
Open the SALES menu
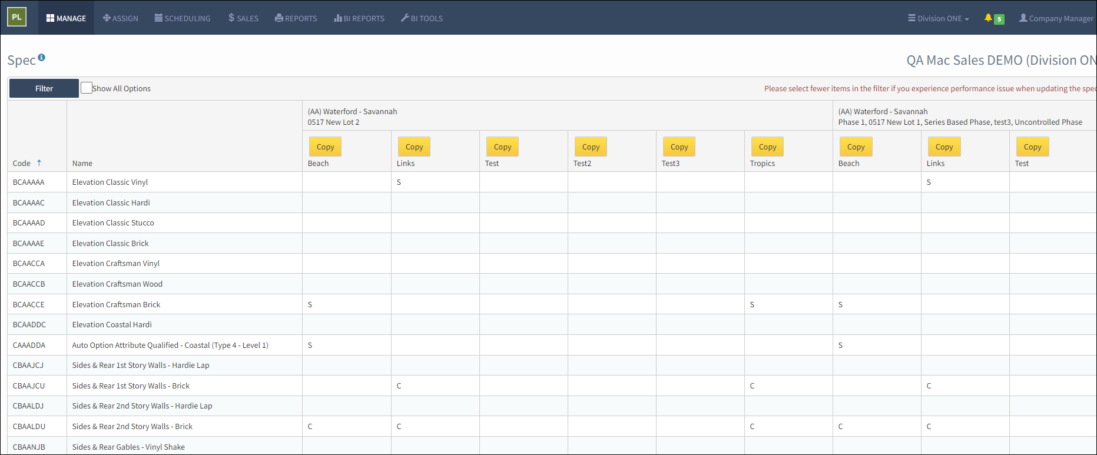(243, 18)
